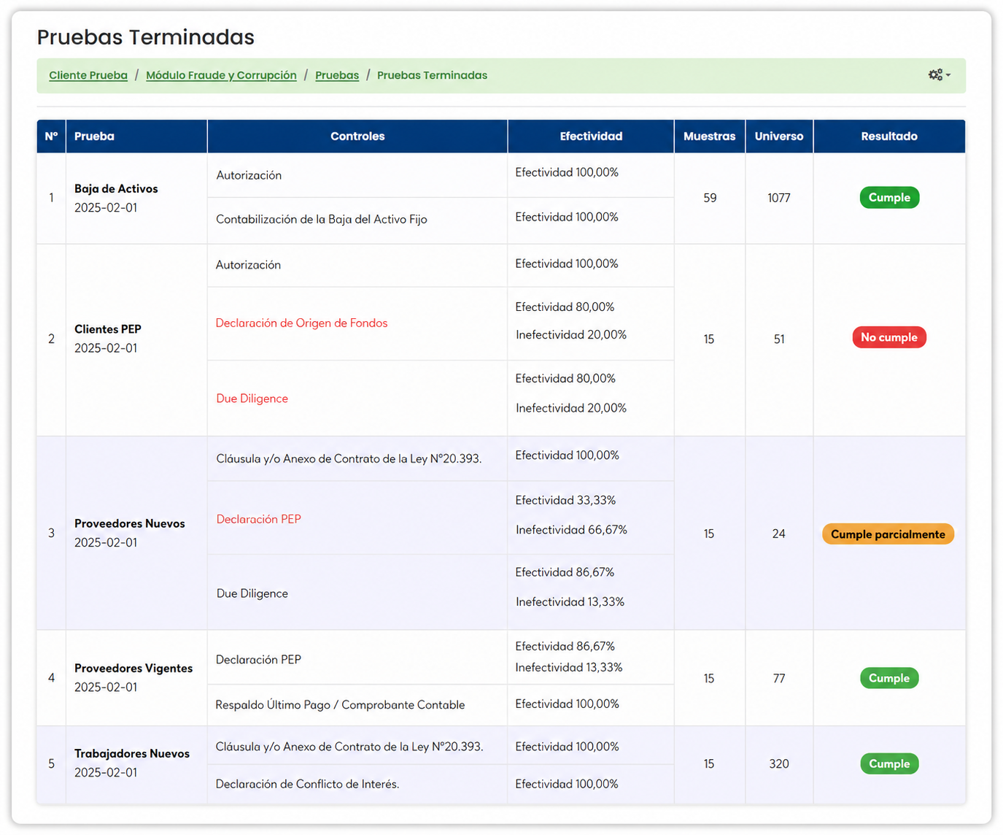This screenshot has width=1003, height=835.
Task: Click the universe value 320
Action: (779, 763)
